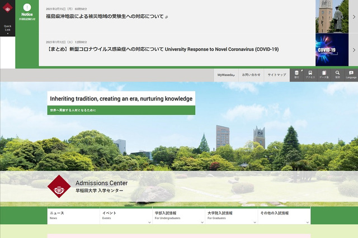Image resolution: width=358 pixels, height=238 pixels.
Task: Click the Admissions Center title text
Action: pos(102,183)
